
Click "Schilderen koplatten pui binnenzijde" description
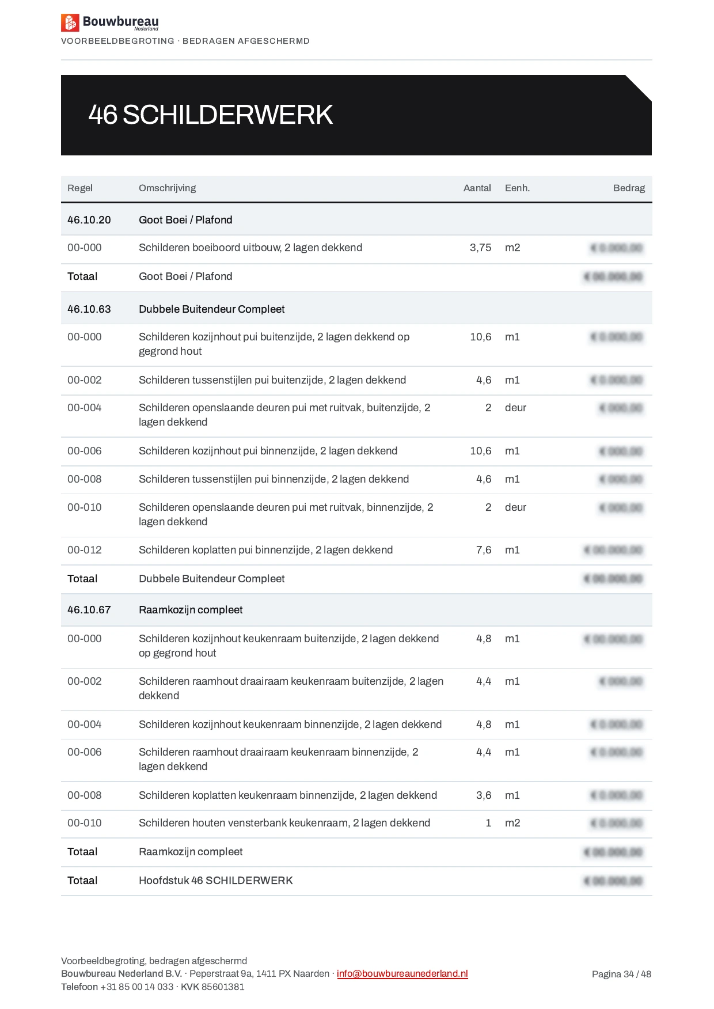coord(265,550)
